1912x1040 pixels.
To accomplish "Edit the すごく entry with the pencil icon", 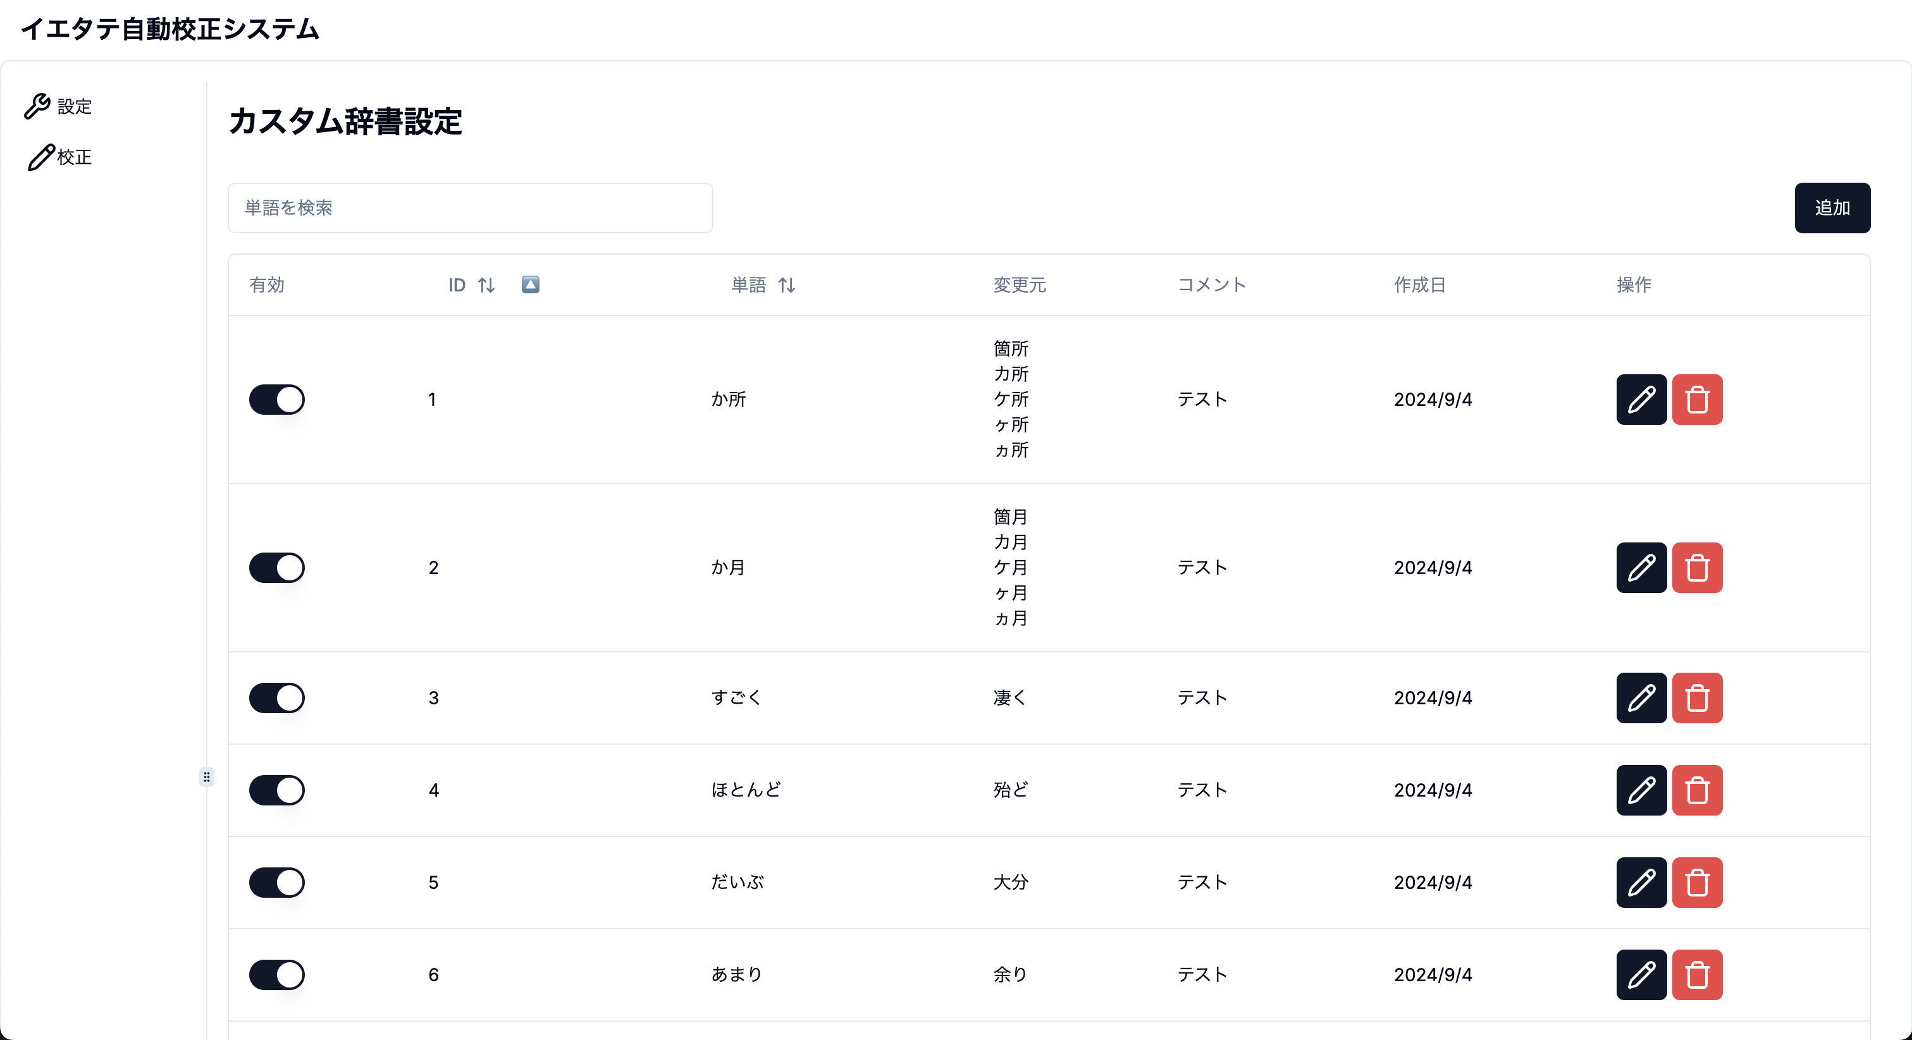I will coord(1641,698).
